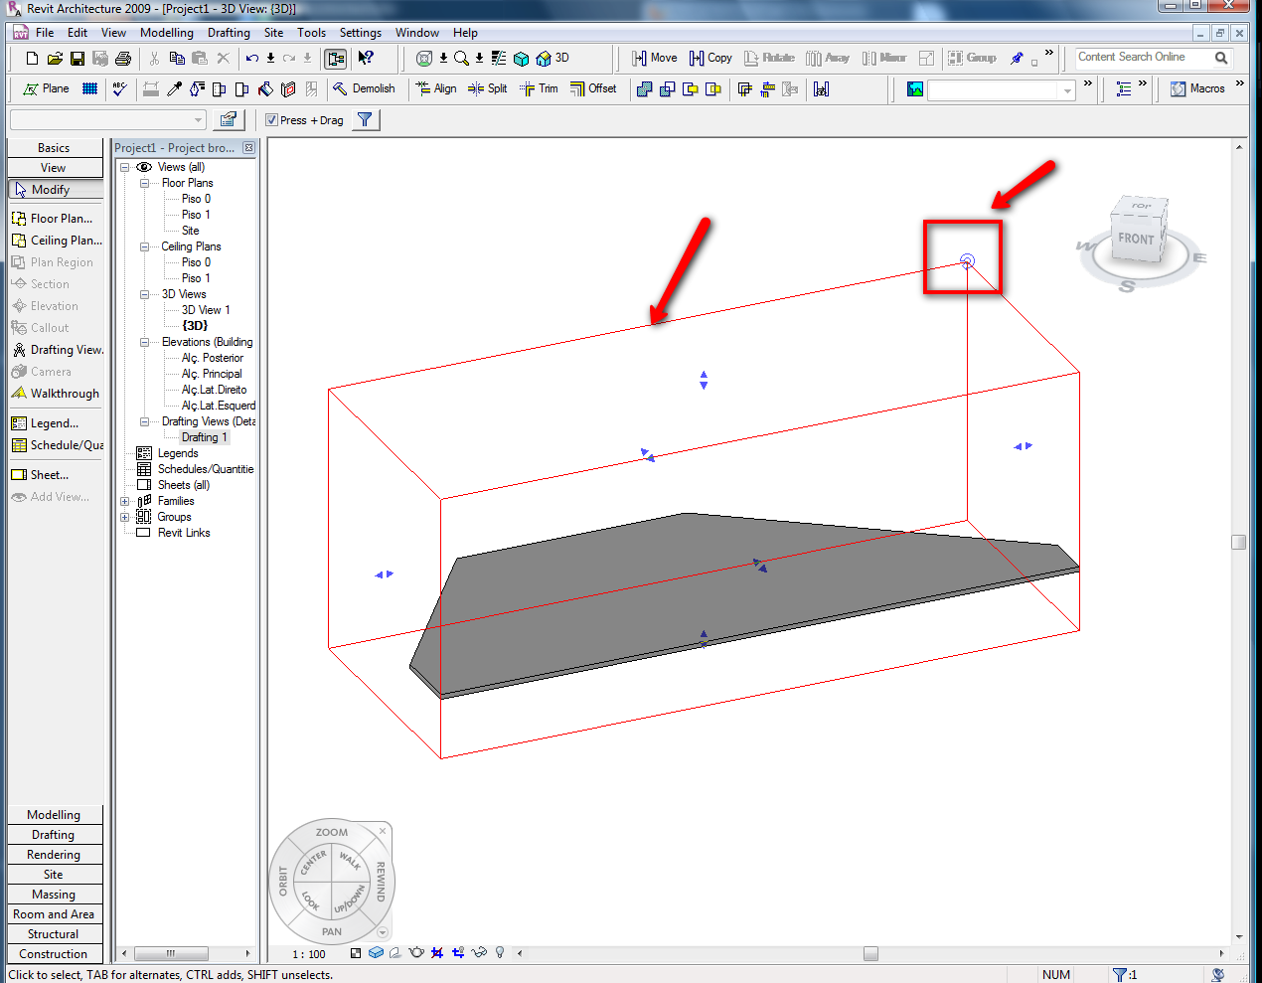Click the reveal hidden elements lightbulb icon
Viewport: 1262px width, 983px height.
click(500, 953)
